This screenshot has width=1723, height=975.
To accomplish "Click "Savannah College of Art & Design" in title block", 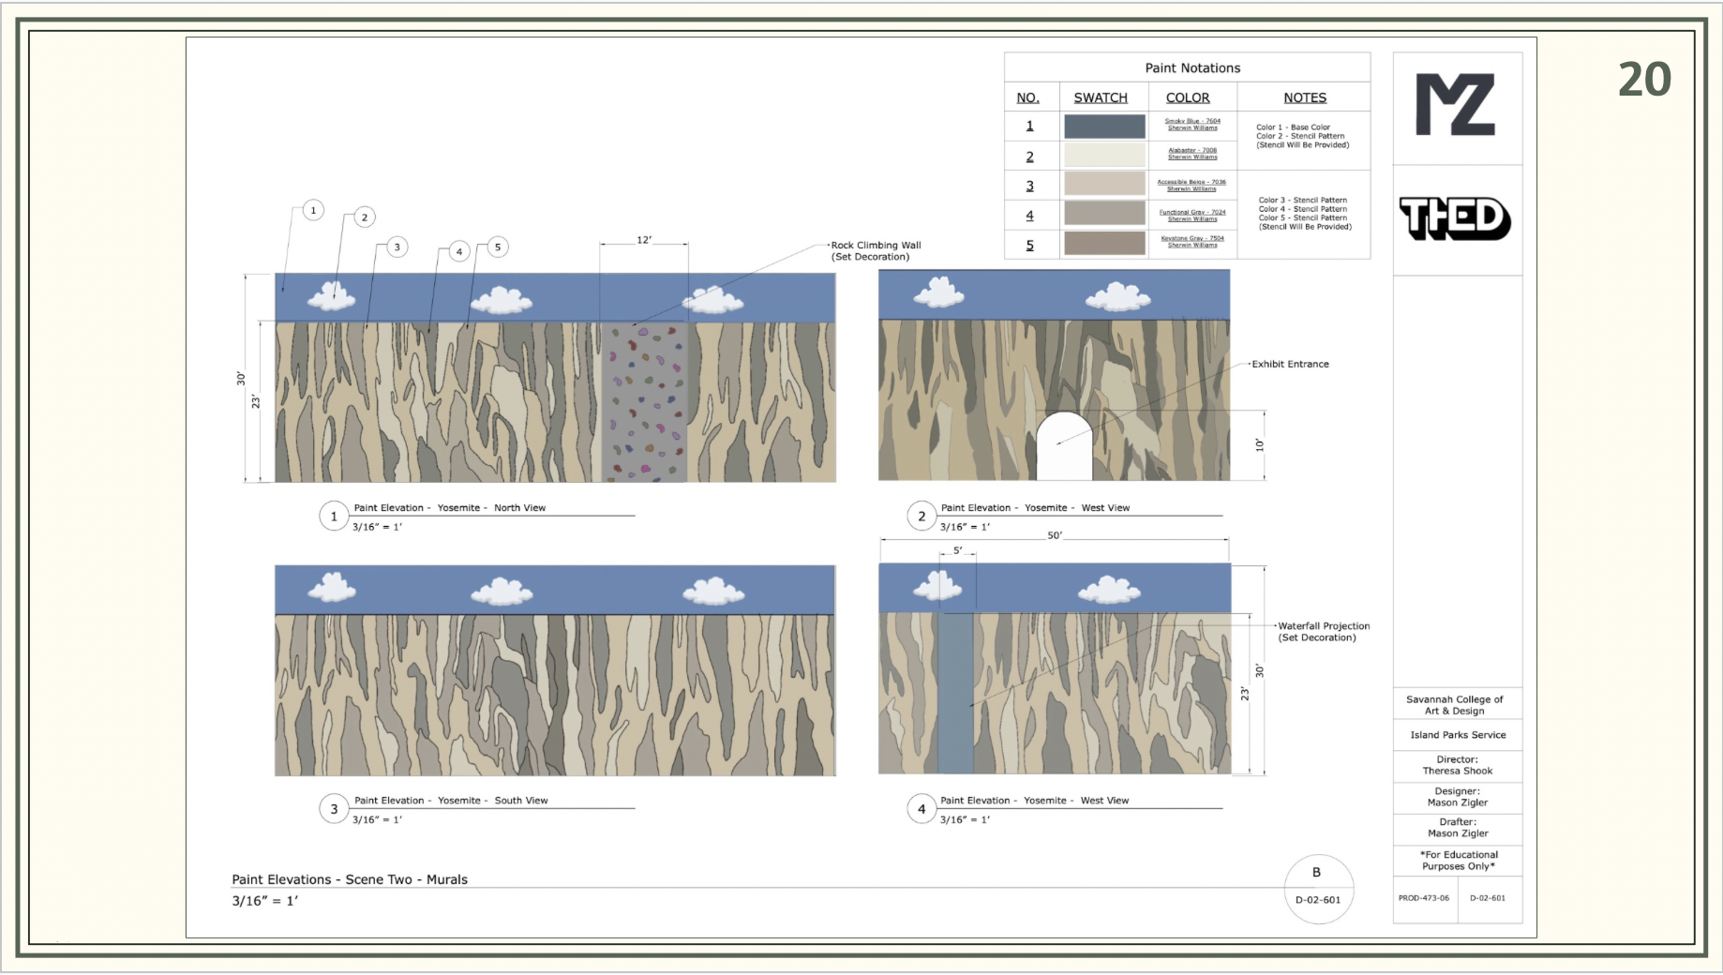I will (1455, 705).
